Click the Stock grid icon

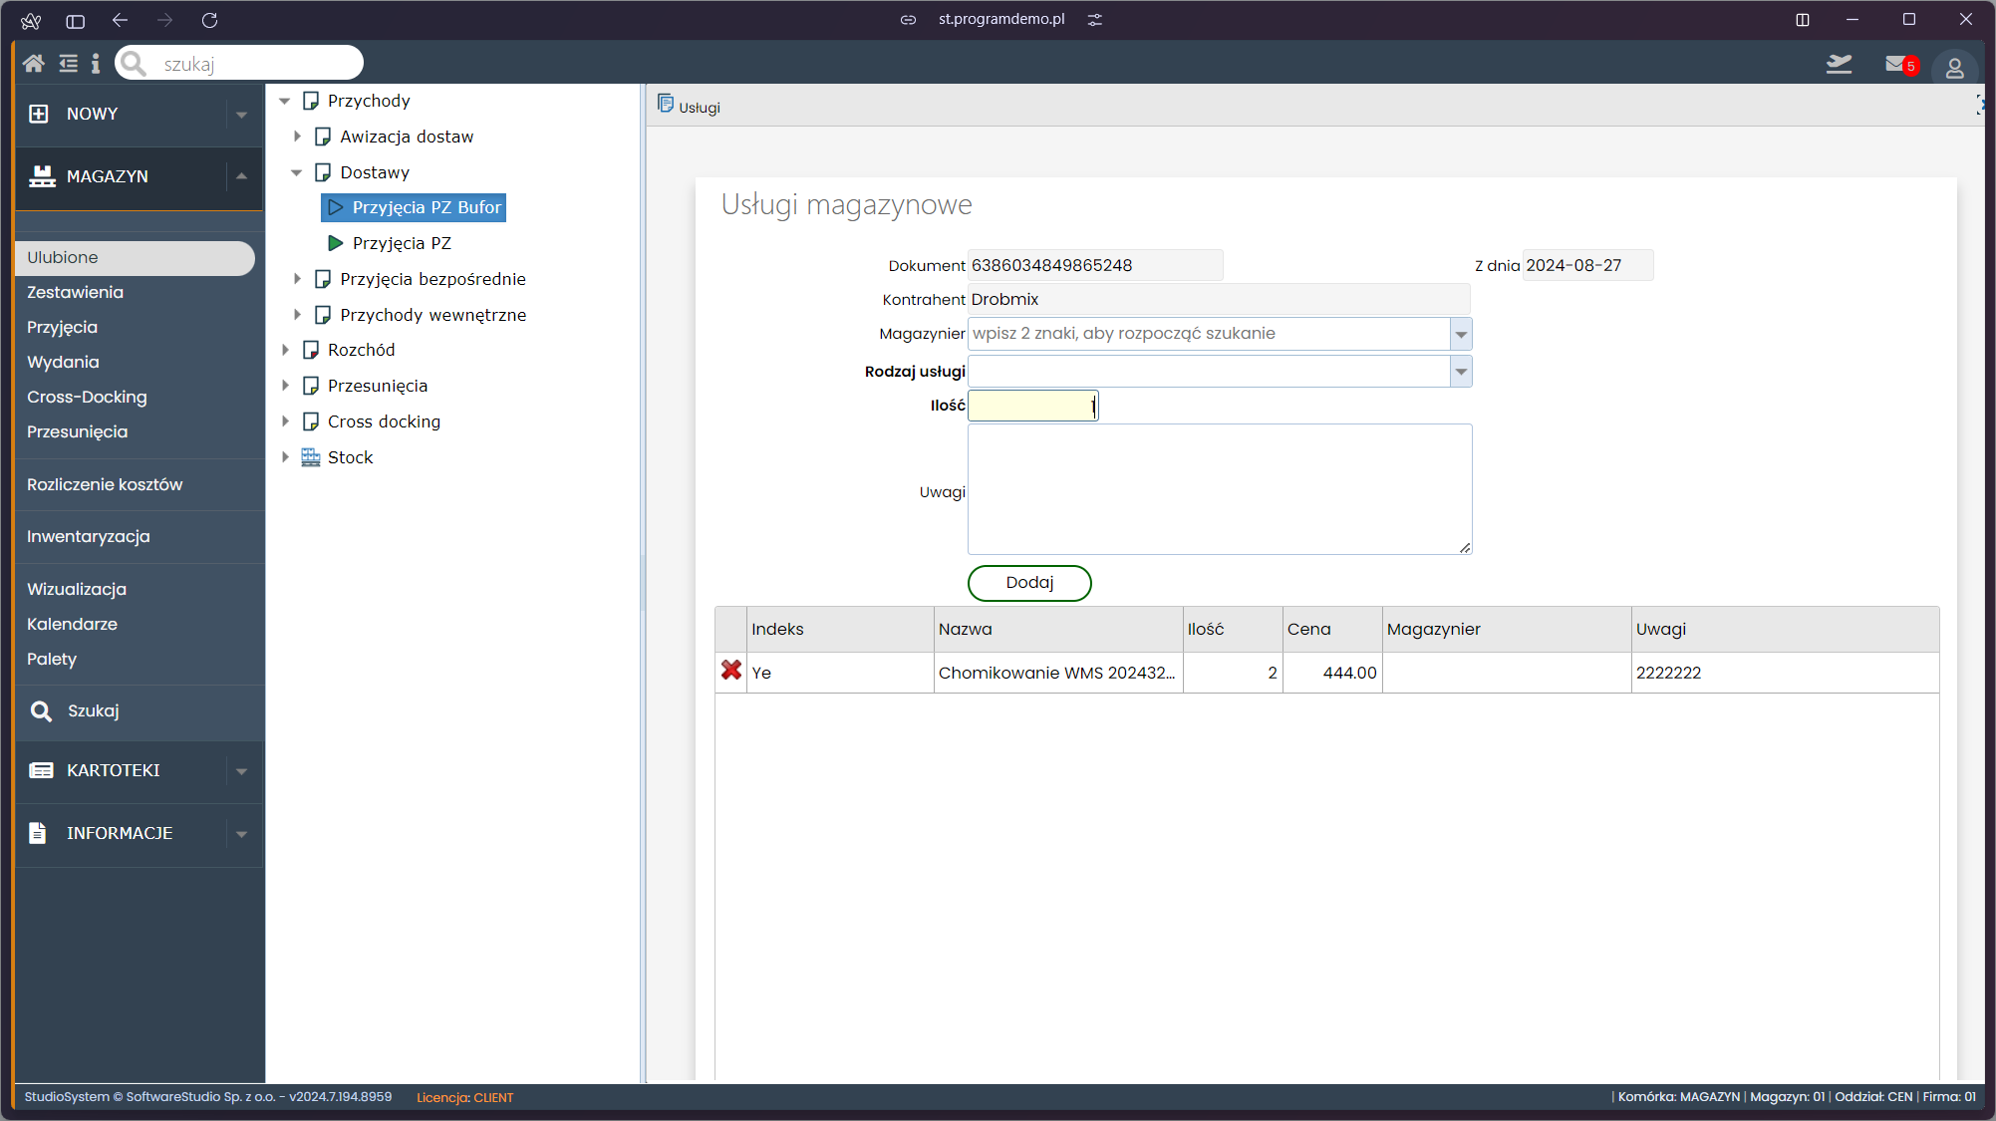(311, 457)
